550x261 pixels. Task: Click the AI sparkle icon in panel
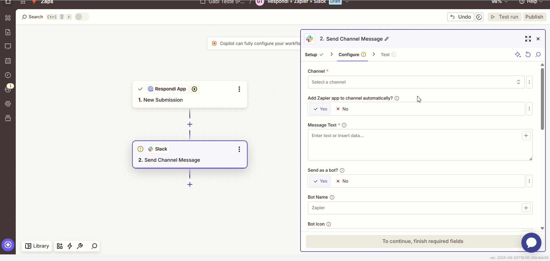[x=518, y=55]
